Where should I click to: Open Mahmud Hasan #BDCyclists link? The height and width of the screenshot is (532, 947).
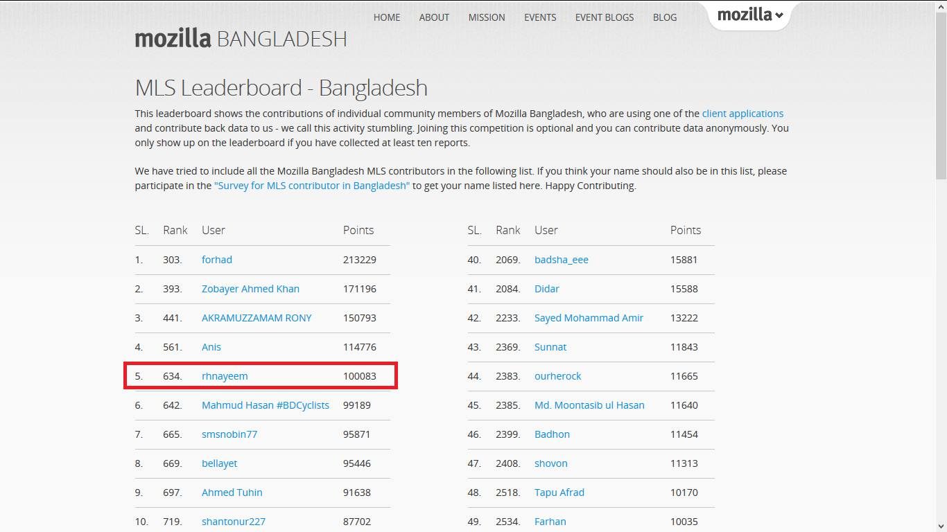tap(265, 405)
